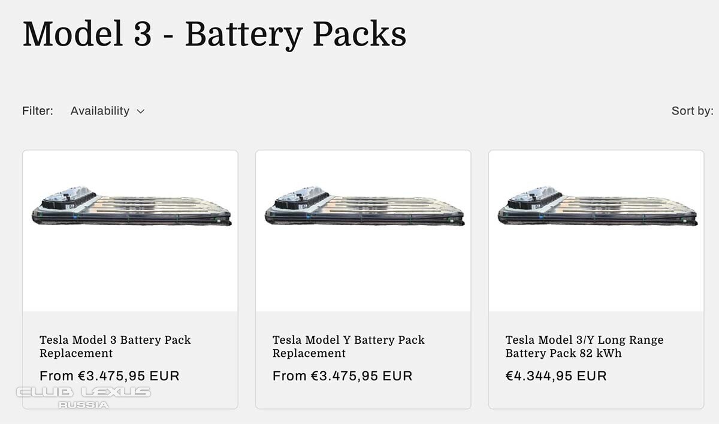Click the €4.344,95 EUR price

click(556, 376)
